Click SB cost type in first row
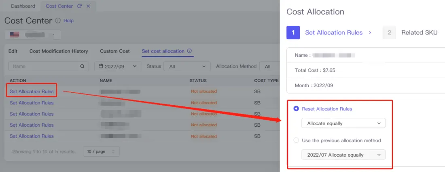This screenshot has height=172, width=445. pyautogui.click(x=257, y=91)
